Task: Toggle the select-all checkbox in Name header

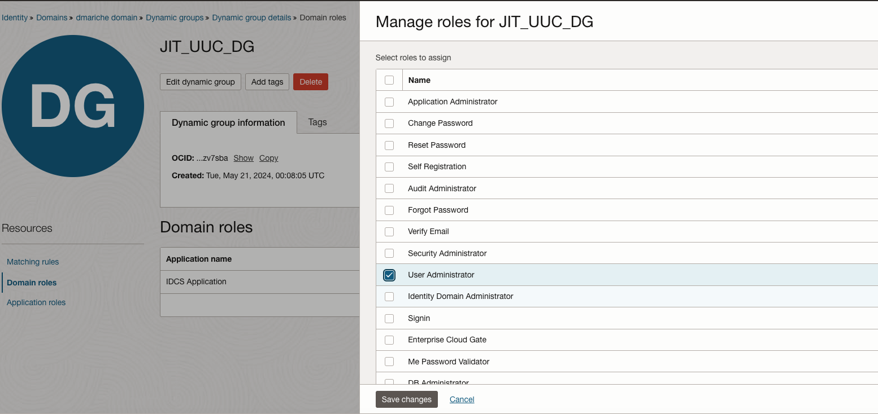Action: 389,80
